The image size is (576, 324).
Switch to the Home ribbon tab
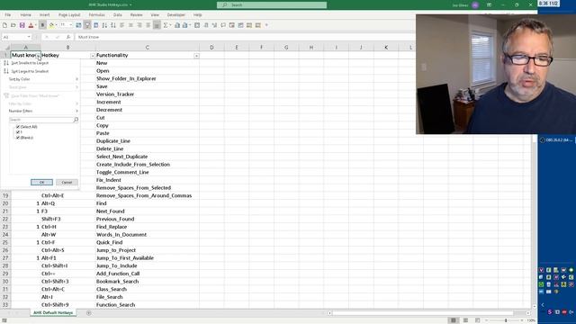[26, 15]
